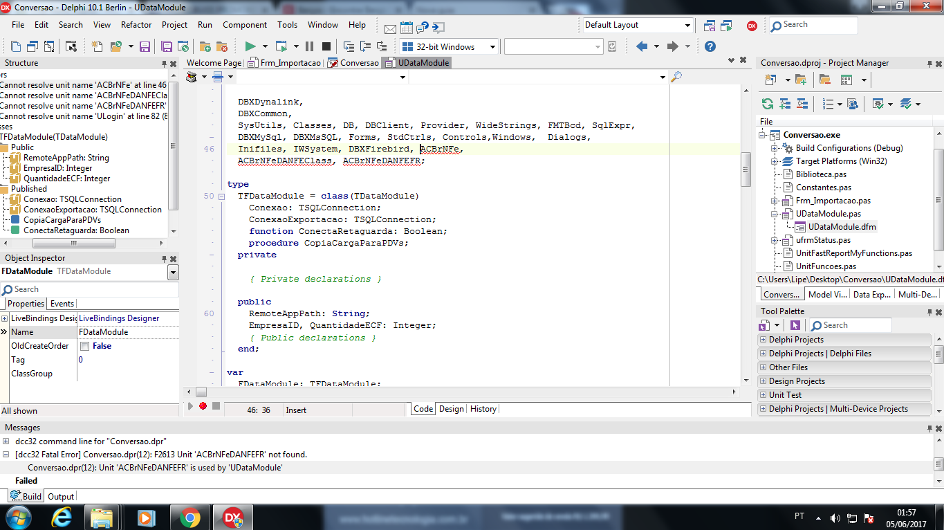Click the LiveBindings Designer link
Viewport: 944px width, 530px height.
point(119,318)
